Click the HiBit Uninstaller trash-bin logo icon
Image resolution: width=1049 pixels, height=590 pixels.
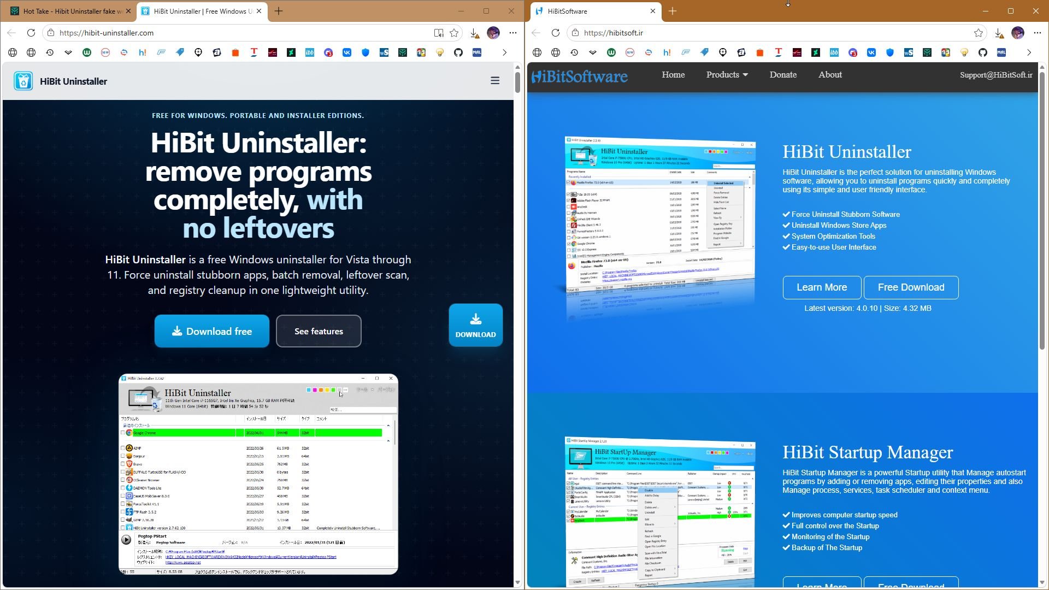23,81
